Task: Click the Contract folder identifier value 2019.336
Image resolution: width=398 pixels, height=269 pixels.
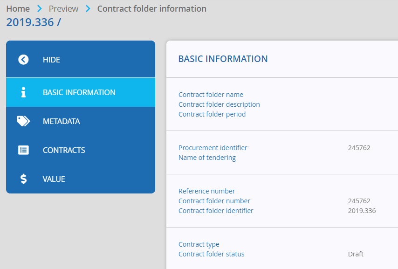Action: [362, 211]
